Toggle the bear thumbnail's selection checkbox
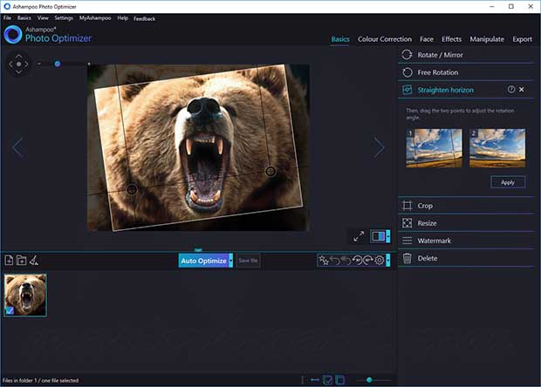The height and width of the screenshot is (387, 541). (x=10, y=311)
